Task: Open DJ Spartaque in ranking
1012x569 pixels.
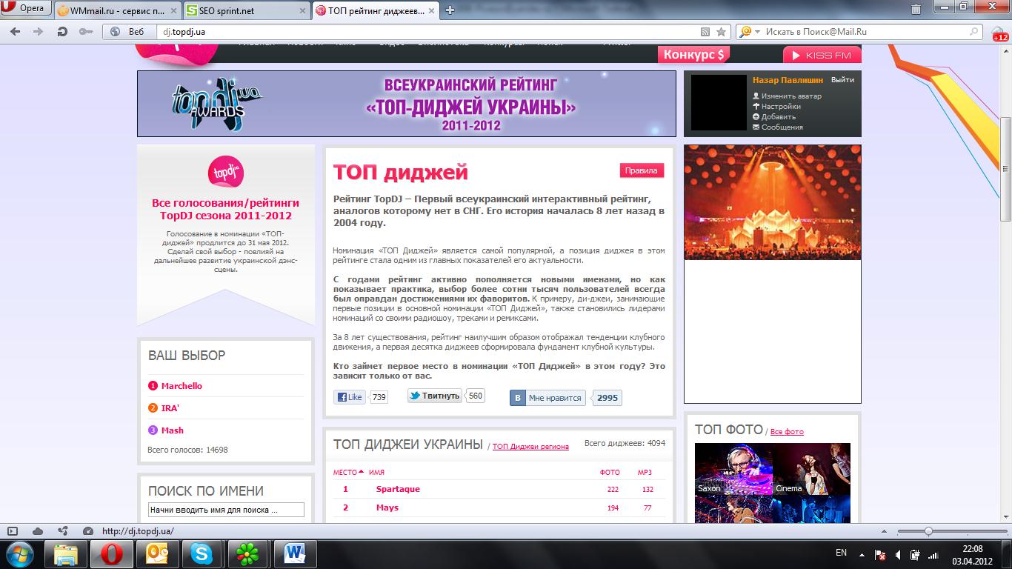Action: [398, 489]
